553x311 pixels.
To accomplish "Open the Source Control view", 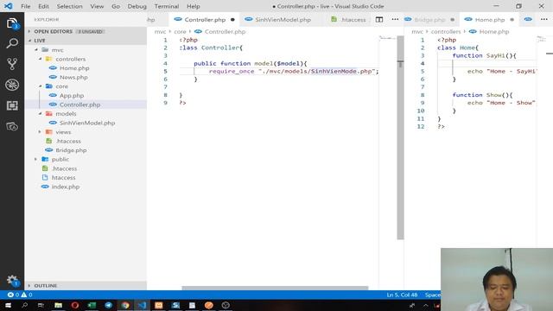I will pyautogui.click(x=12, y=64).
